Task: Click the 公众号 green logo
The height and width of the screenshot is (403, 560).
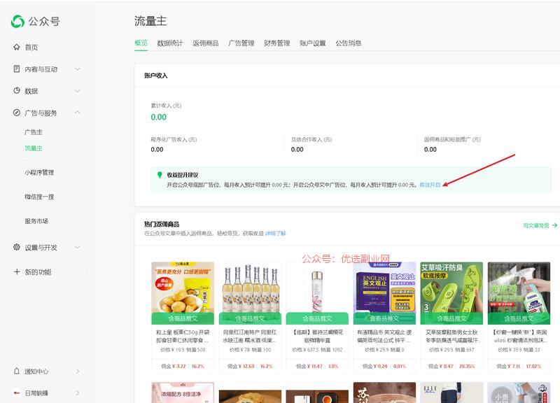Action: [17, 22]
